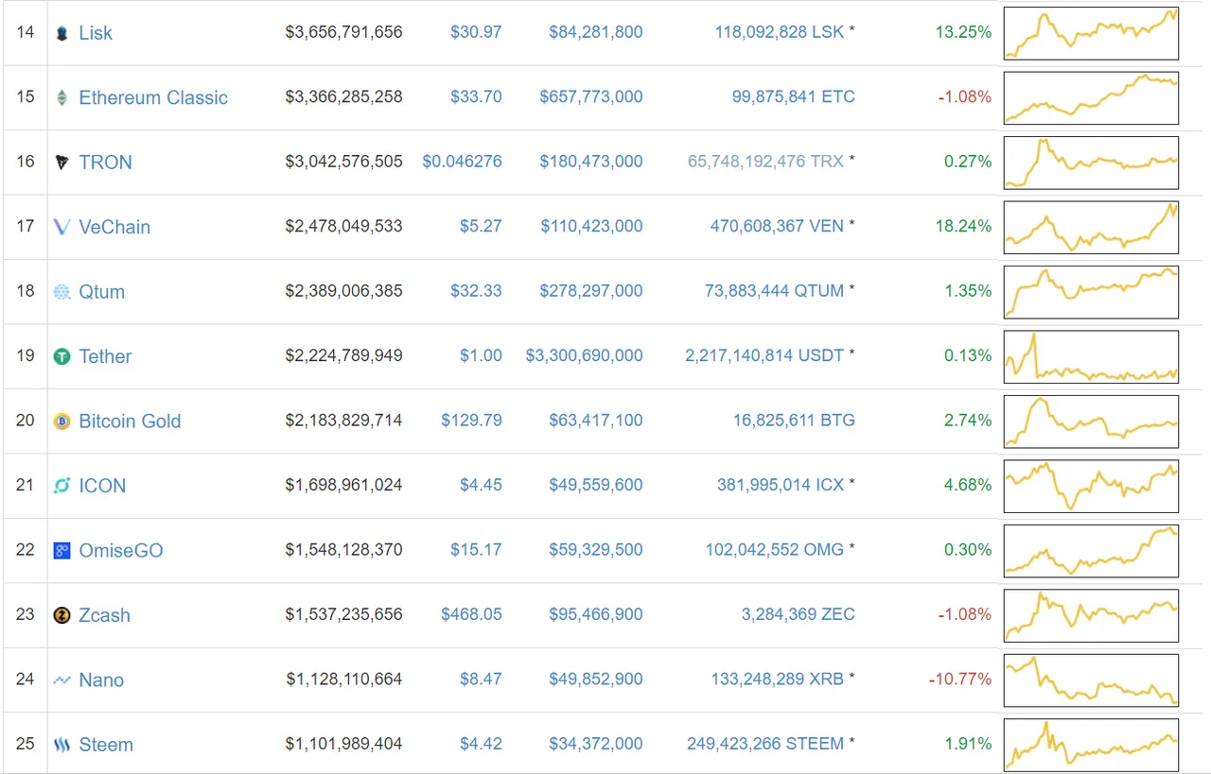This screenshot has height=774, width=1211.
Task: Click the Qtum logo icon
Action: 61,291
